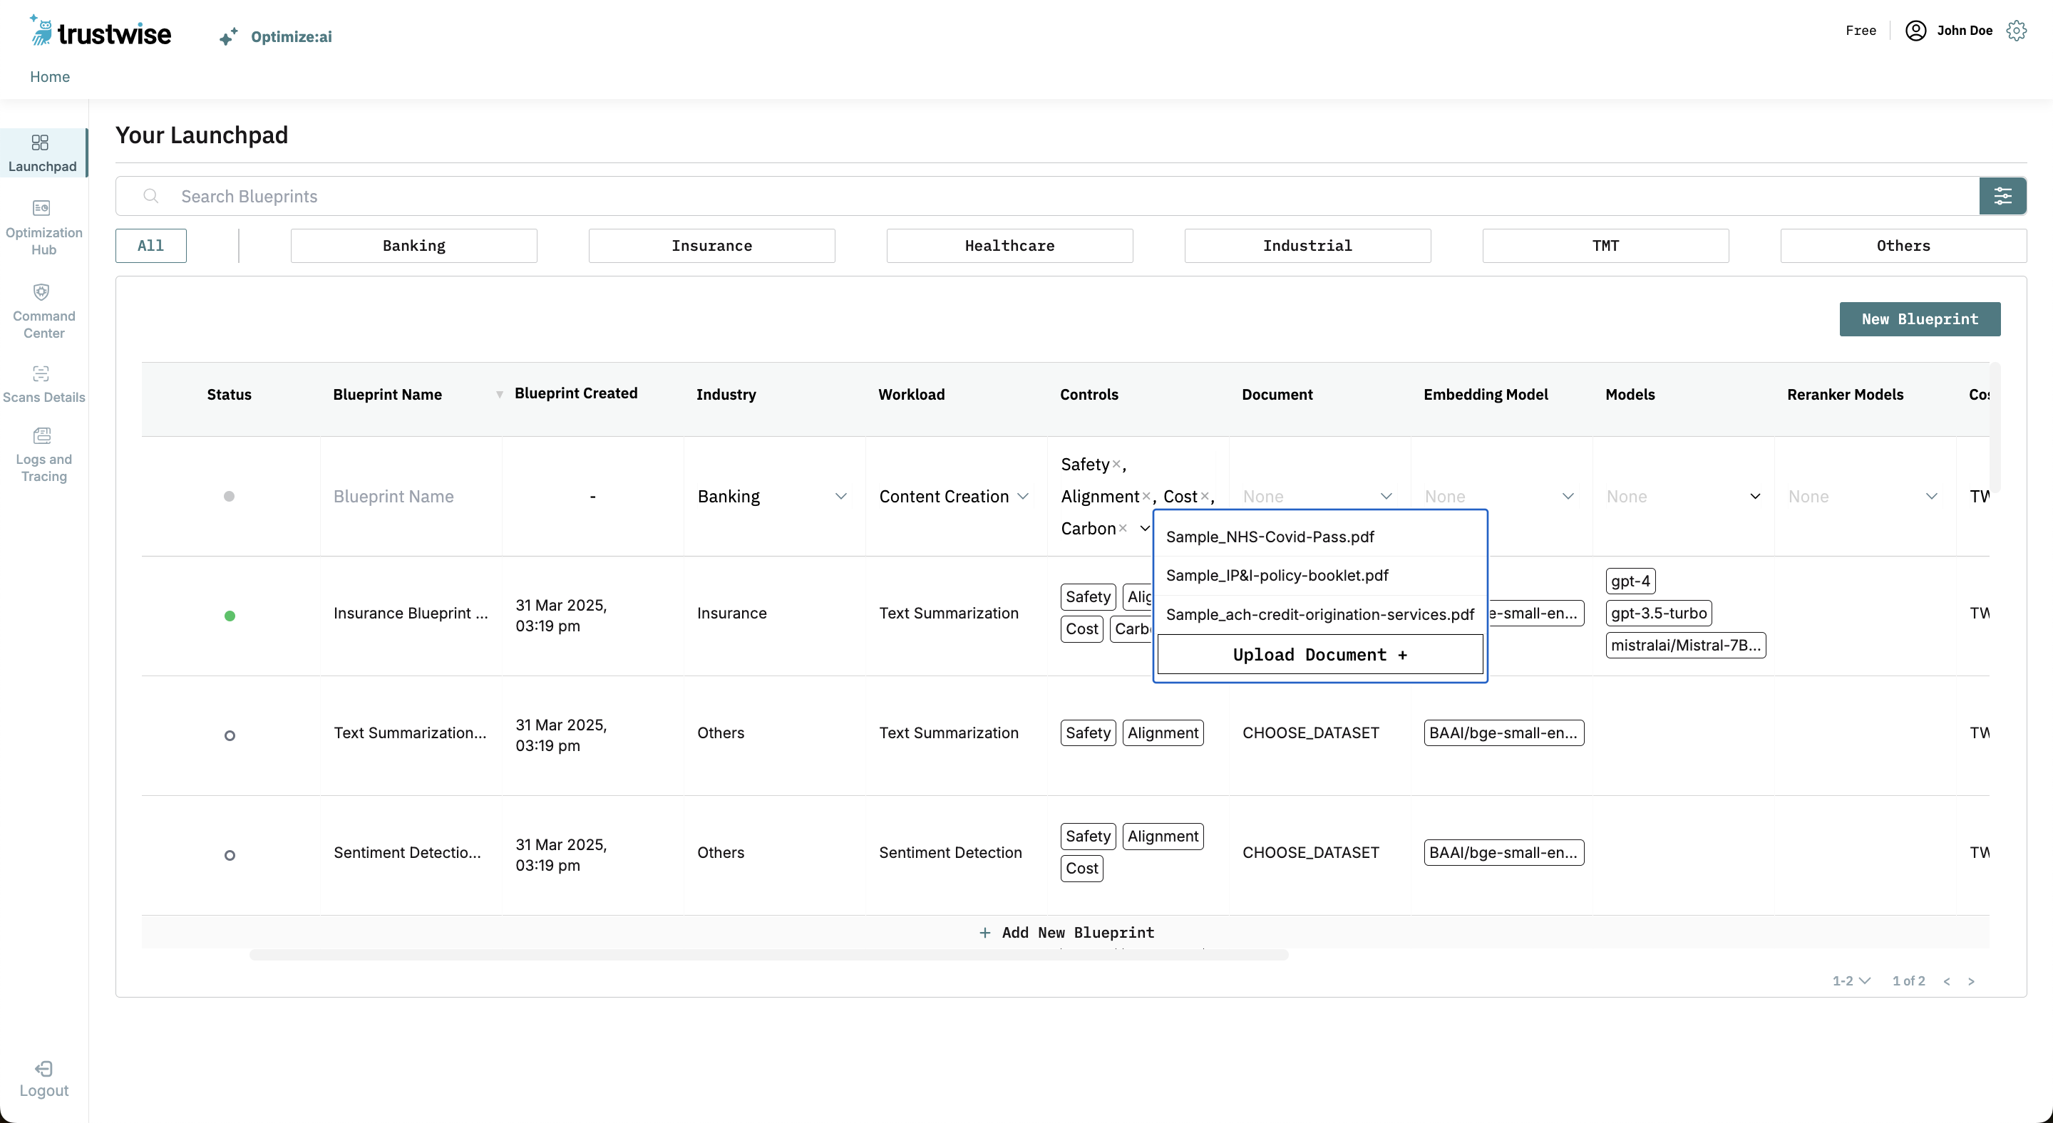Click the Logout icon
The height and width of the screenshot is (1123, 2053).
[x=43, y=1068]
